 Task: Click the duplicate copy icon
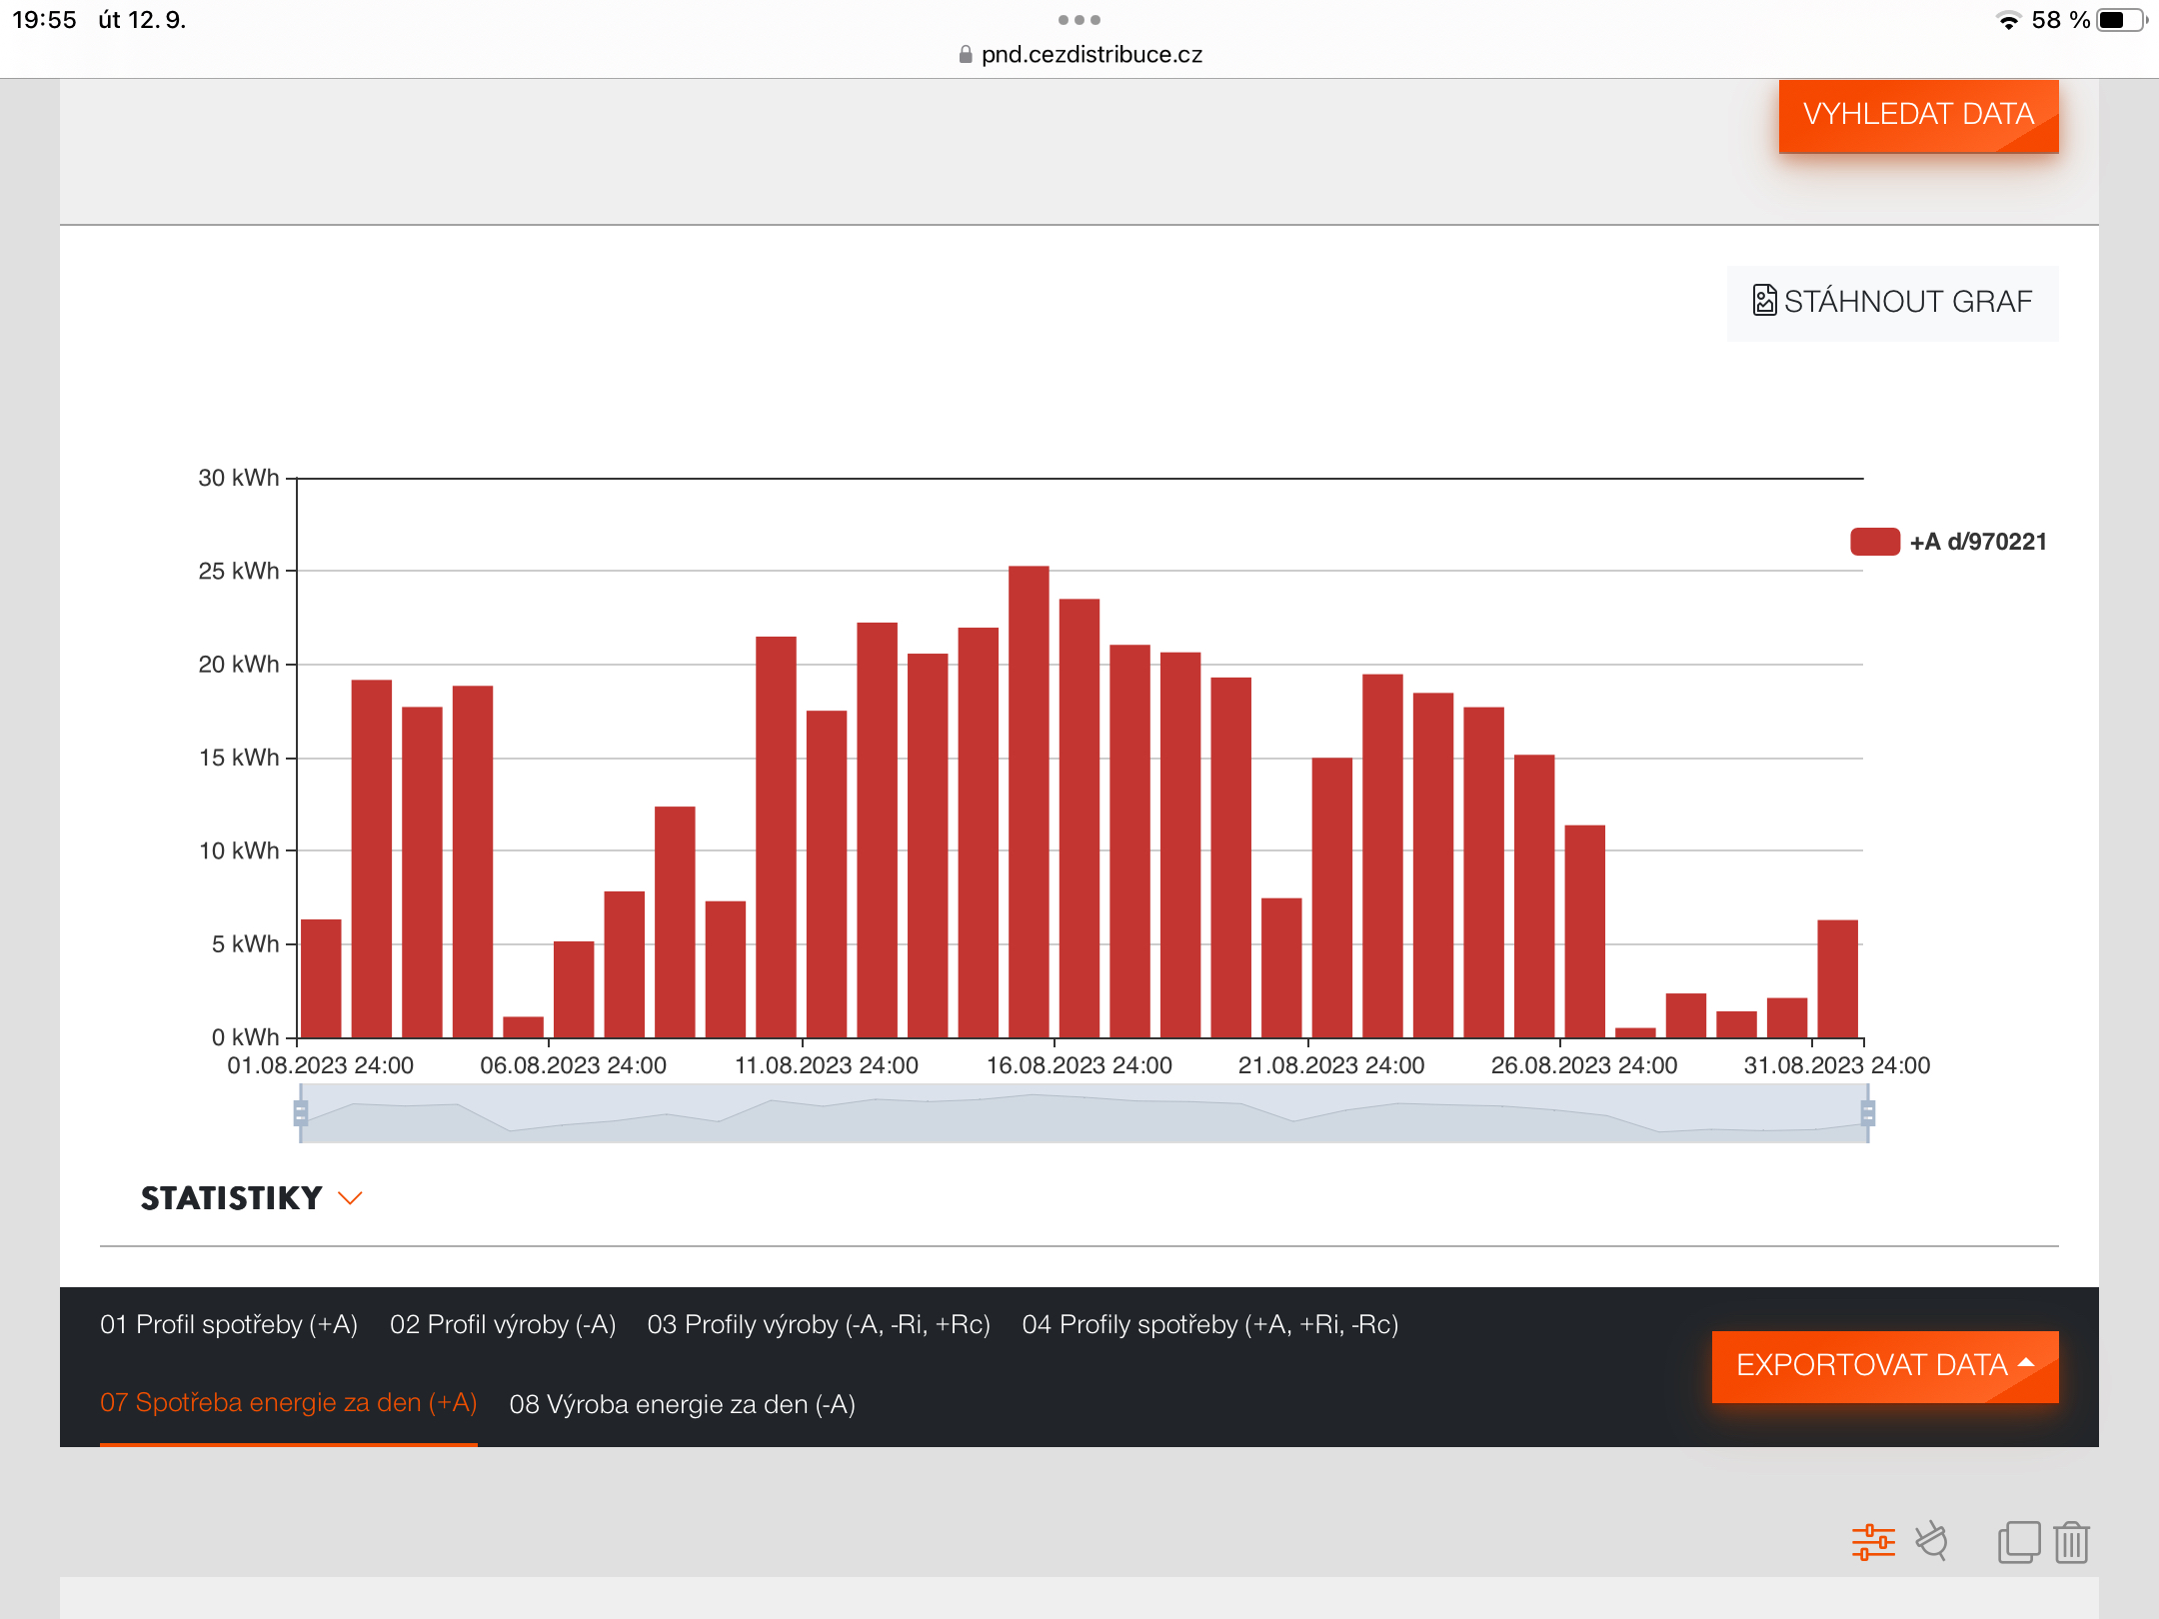pos(2019,1542)
